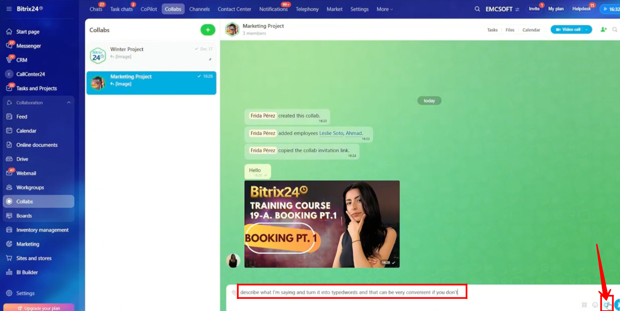Open the More dropdown in top navigation
Viewport: 620px width, 311px height.
click(384, 9)
